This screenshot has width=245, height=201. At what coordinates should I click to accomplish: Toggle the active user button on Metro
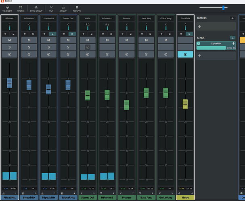pos(189,34)
